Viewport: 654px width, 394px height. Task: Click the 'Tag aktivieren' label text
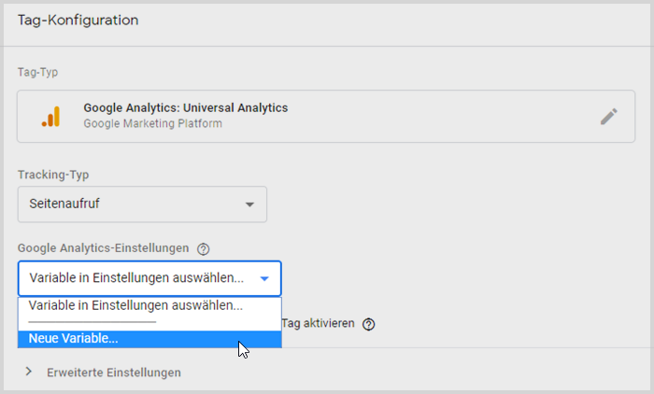[x=318, y=324]
